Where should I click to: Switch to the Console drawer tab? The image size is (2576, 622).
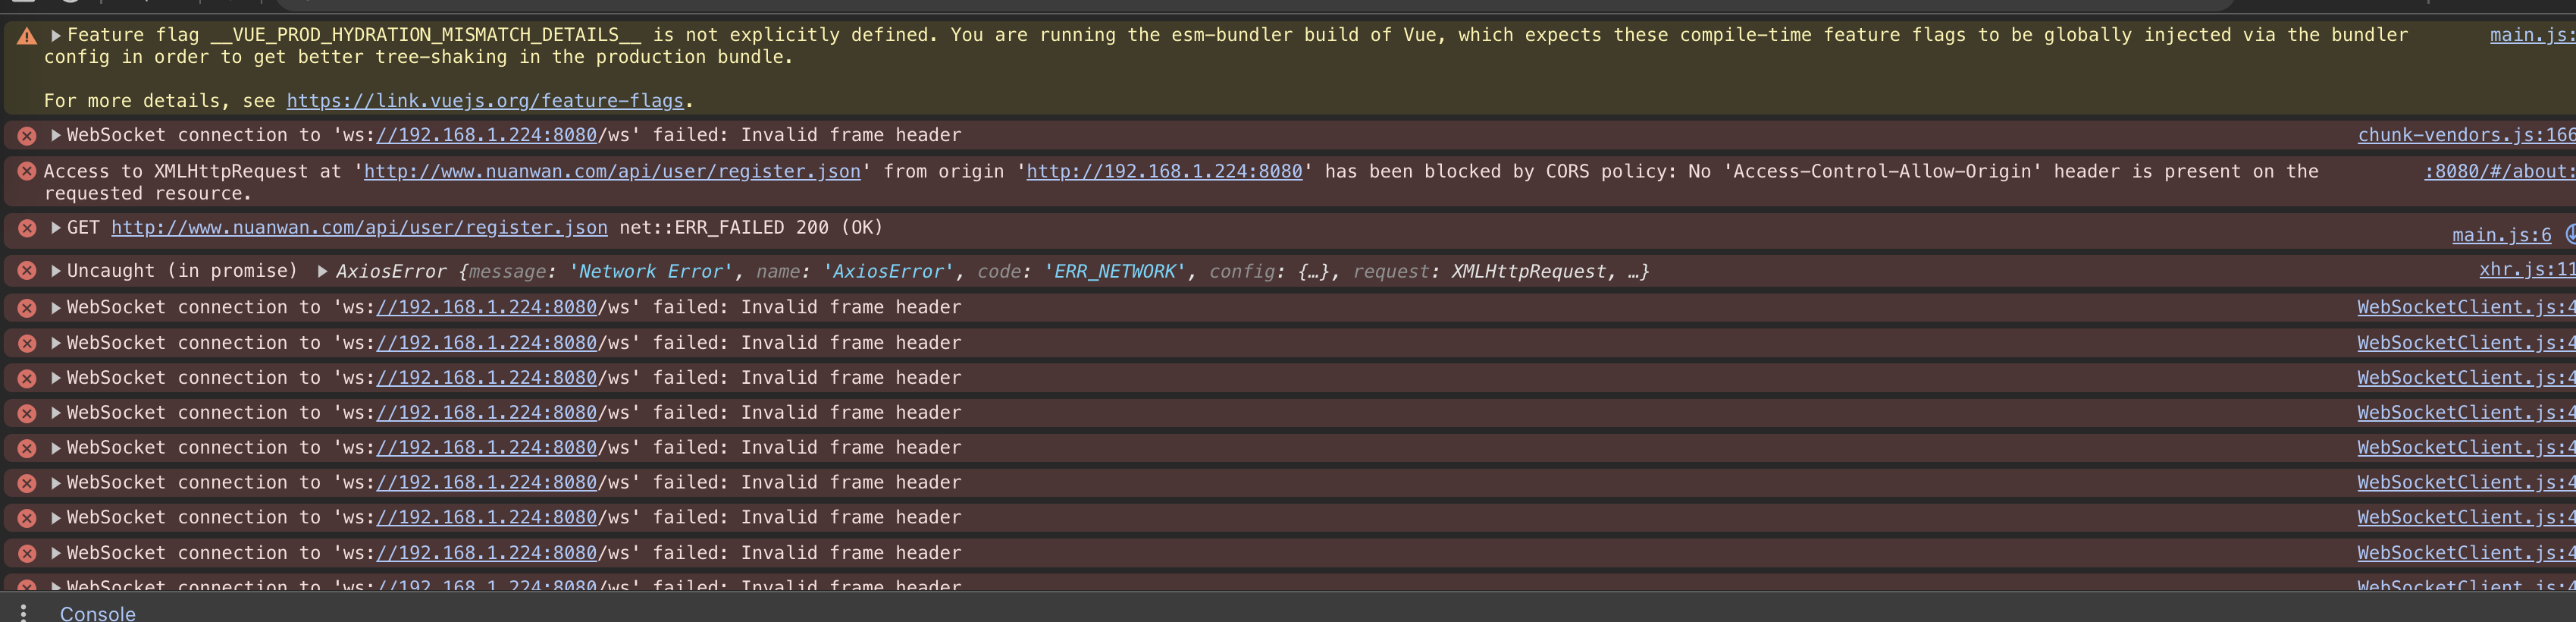97,612
